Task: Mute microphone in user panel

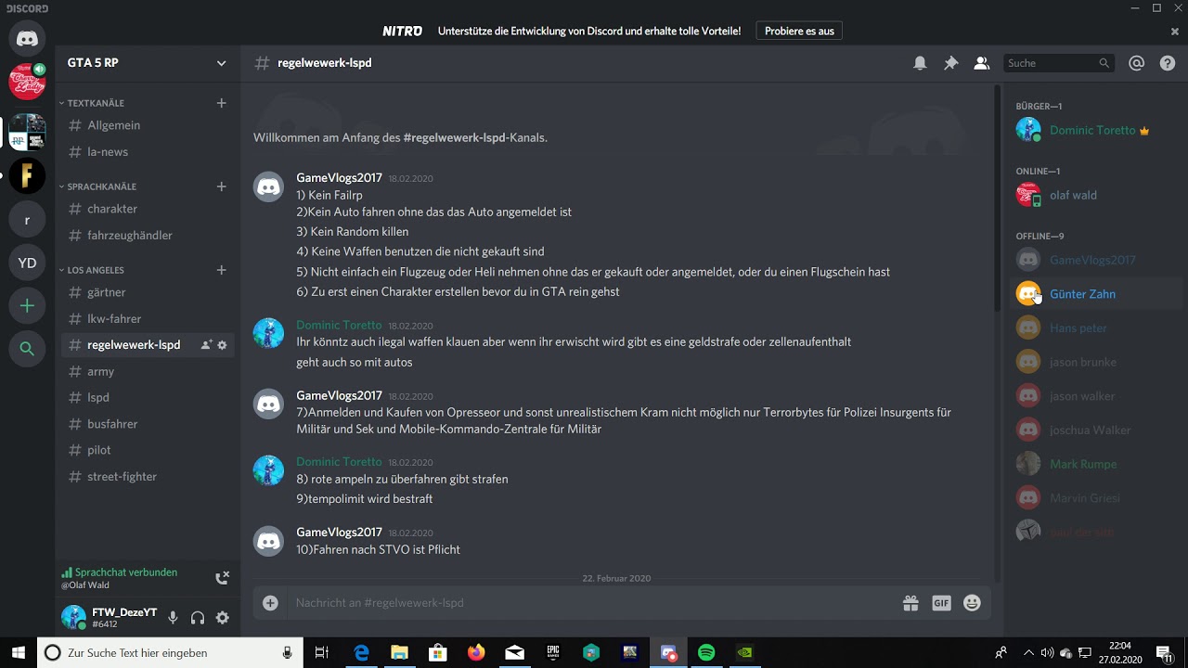Action: 173,618
